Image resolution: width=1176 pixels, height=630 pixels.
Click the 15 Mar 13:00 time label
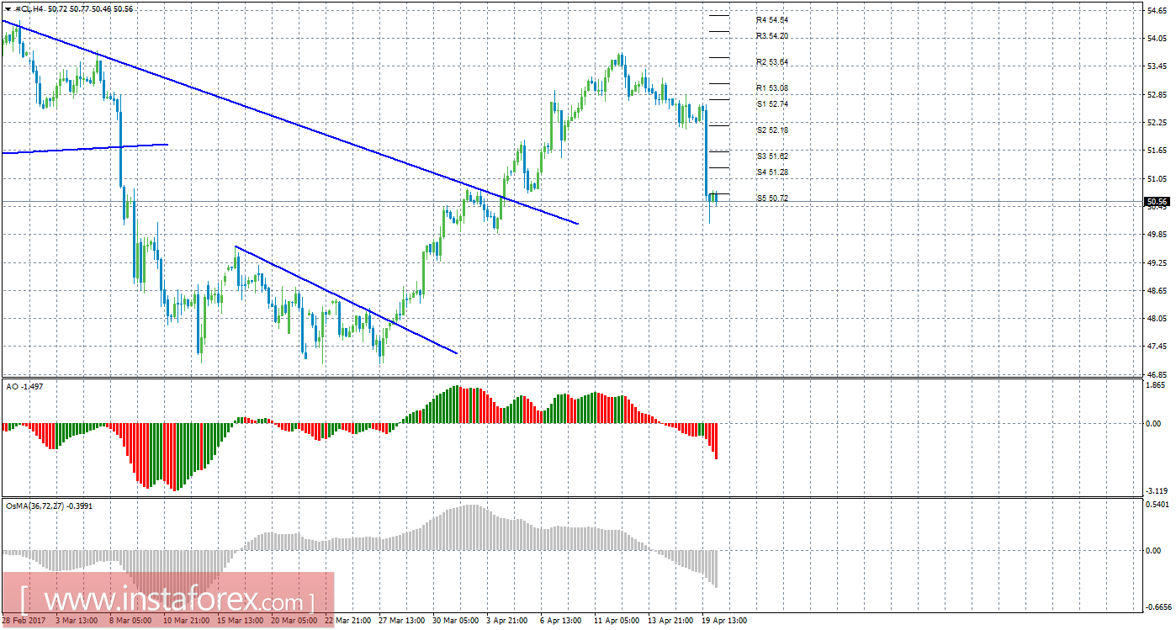239,621
